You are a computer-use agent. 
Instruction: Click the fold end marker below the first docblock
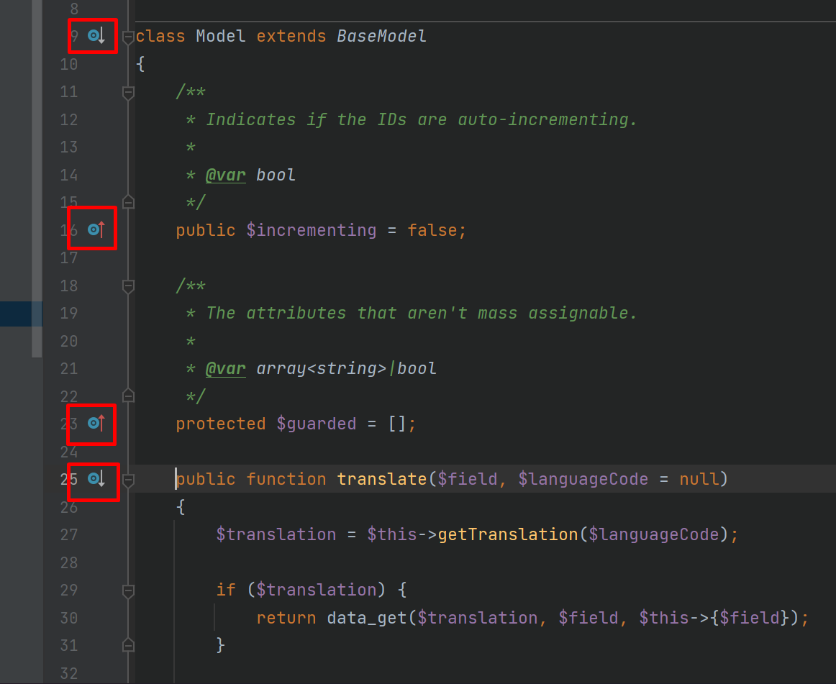click(127, 202)
